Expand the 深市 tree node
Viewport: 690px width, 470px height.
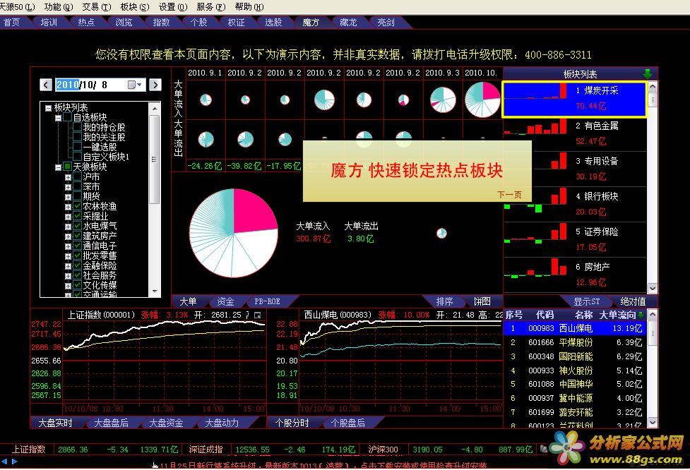tap(68, 187)
